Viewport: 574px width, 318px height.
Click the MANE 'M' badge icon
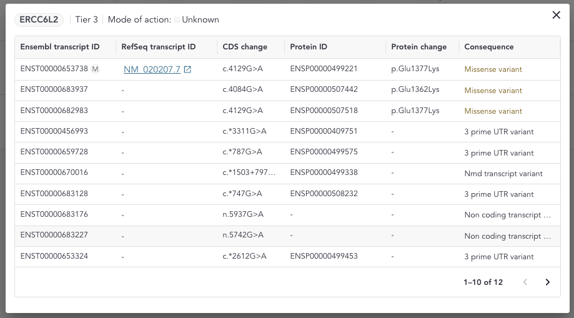pyautogui.click(x=96, y=69)
